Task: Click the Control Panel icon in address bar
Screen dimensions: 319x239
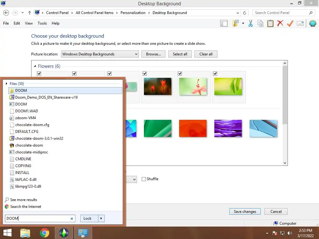Action: pos(37,12)
